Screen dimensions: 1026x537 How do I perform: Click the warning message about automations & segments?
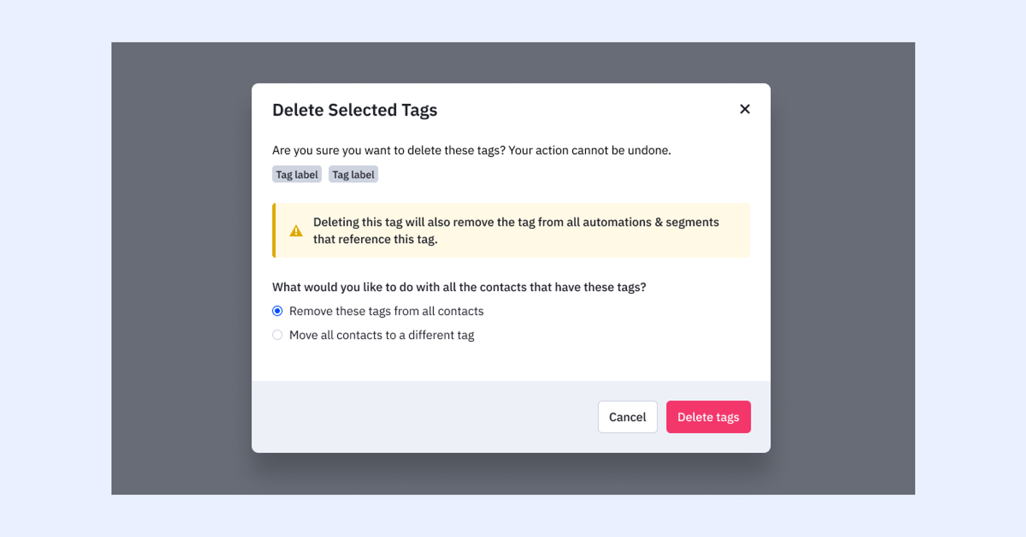click(x=516, y=223)
